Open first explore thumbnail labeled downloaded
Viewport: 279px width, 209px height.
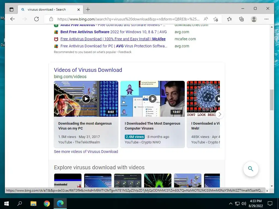(68, 180)
